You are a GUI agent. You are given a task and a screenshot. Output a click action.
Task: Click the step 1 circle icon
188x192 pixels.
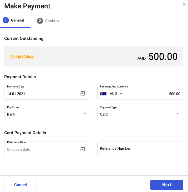(6, 20)
